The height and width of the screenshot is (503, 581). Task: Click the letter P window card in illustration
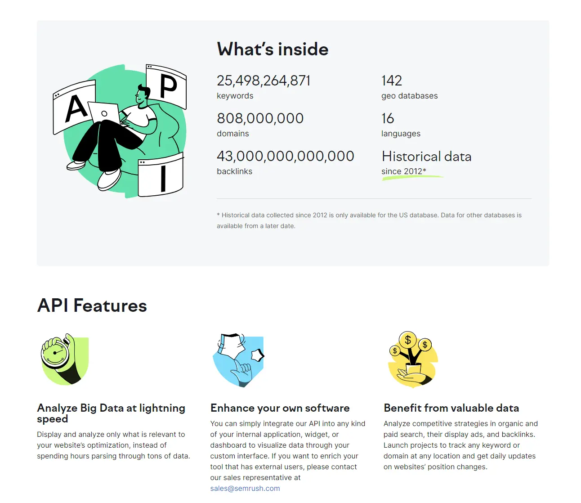coord(166,86)
